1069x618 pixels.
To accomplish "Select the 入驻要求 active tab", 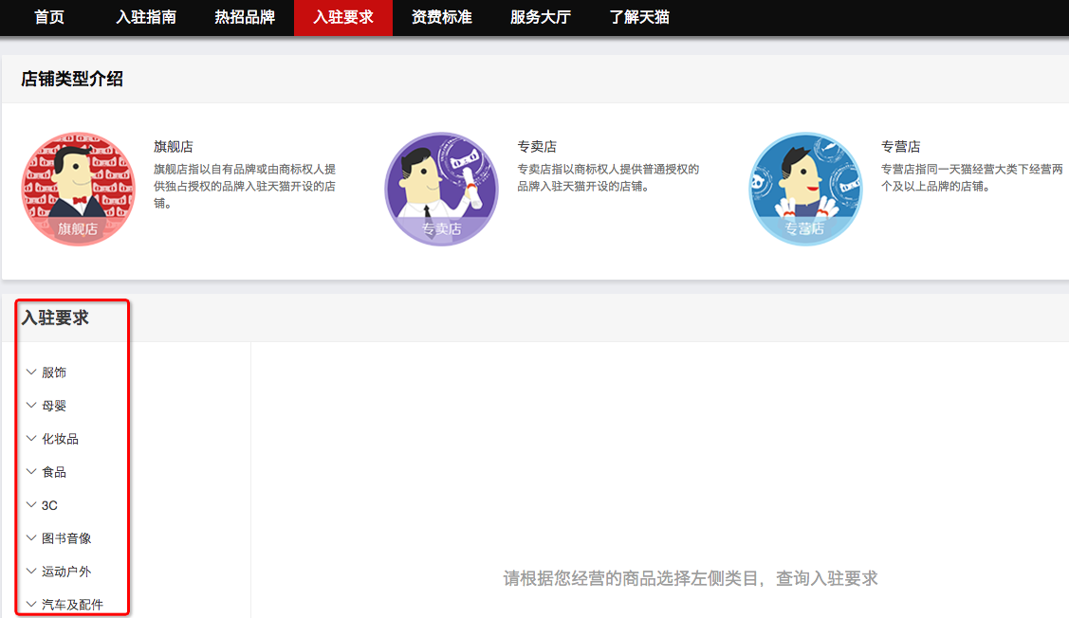I will 343,17.
